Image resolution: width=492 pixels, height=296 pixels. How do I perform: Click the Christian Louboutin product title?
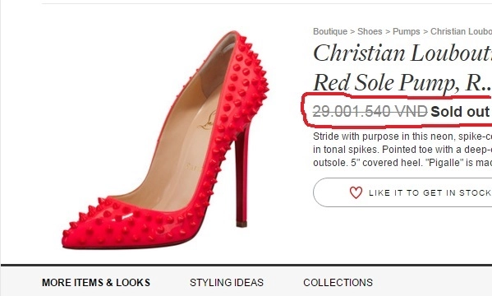[402, 67]
